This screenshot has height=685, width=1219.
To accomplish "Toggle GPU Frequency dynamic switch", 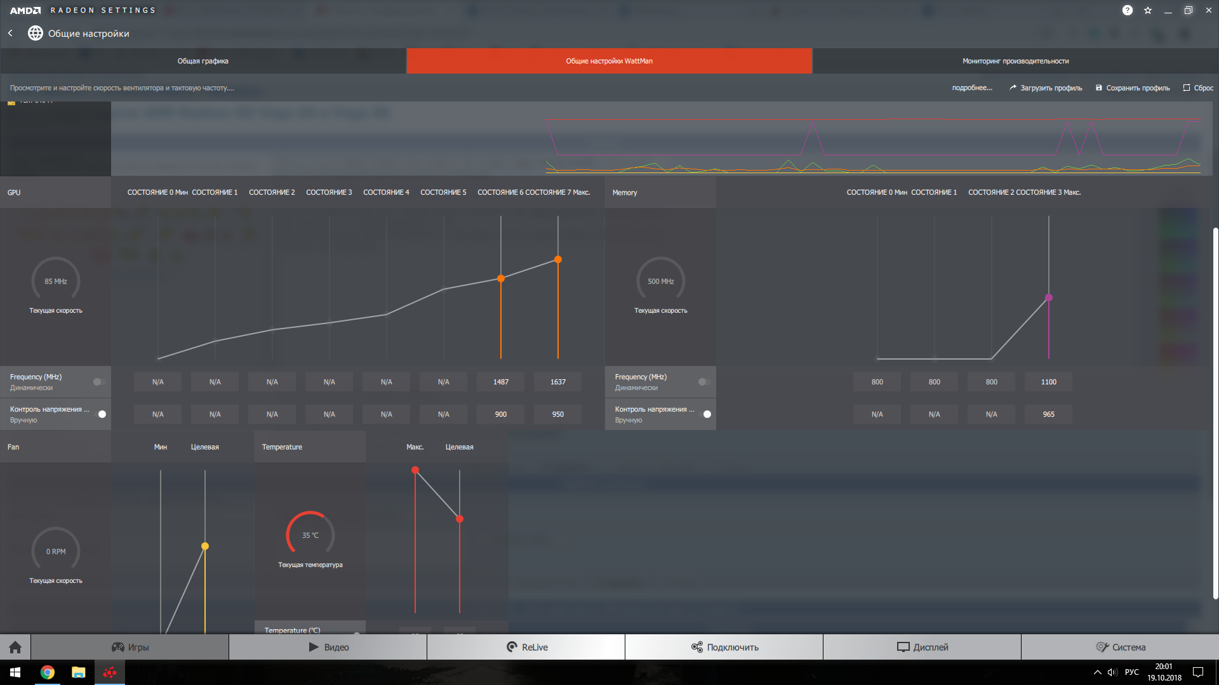I will (98, 382).
